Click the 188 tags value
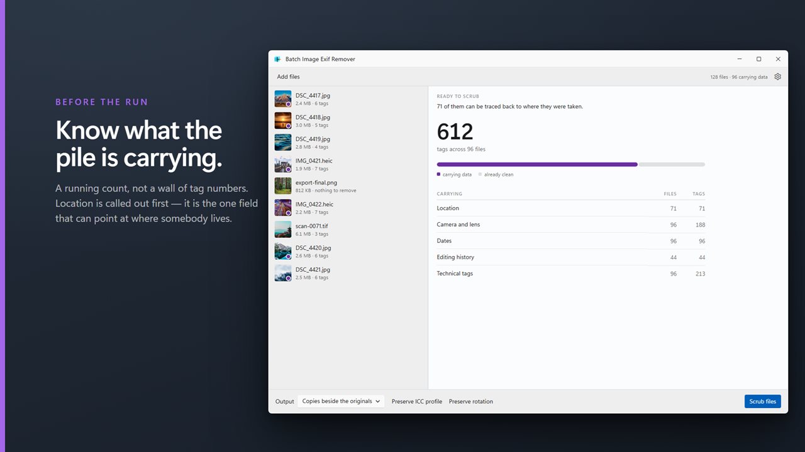Screen dimensions: 805x452 (x=700, y=225)
